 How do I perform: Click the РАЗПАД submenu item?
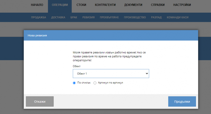(x=156, y=17)
